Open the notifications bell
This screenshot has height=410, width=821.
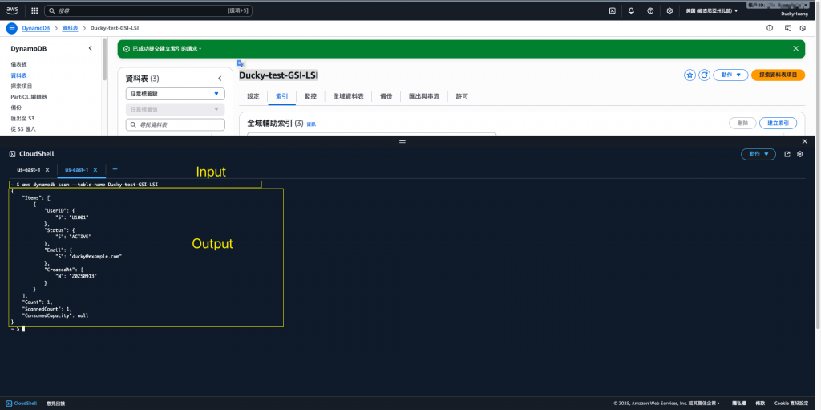click(631, 10)
